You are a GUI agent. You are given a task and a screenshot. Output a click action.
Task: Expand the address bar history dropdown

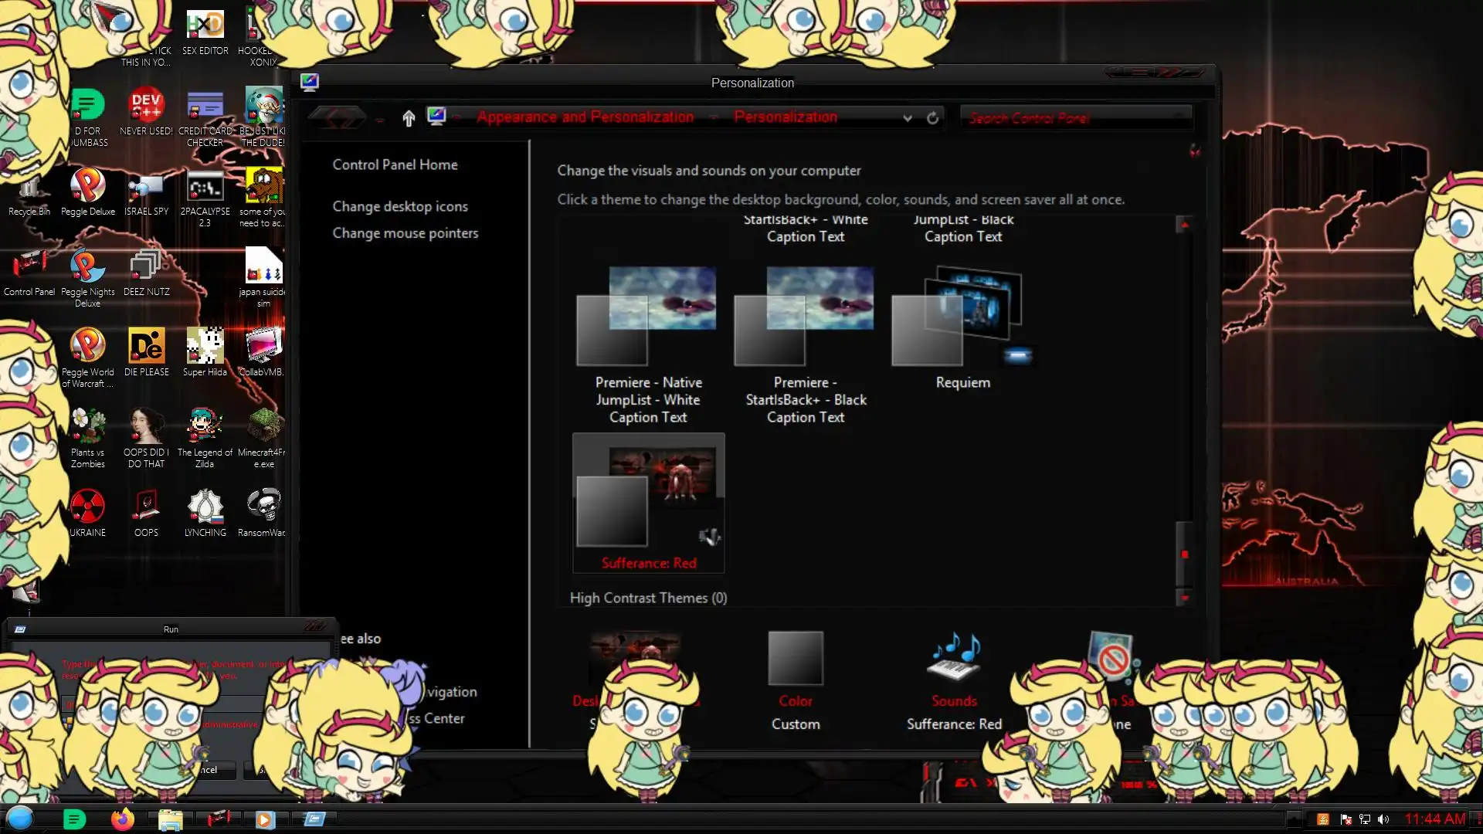[908, 118]
